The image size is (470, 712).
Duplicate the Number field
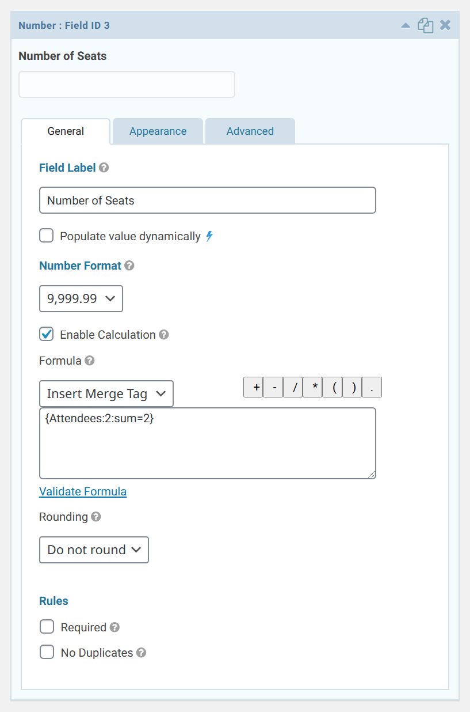click(426, 25)
